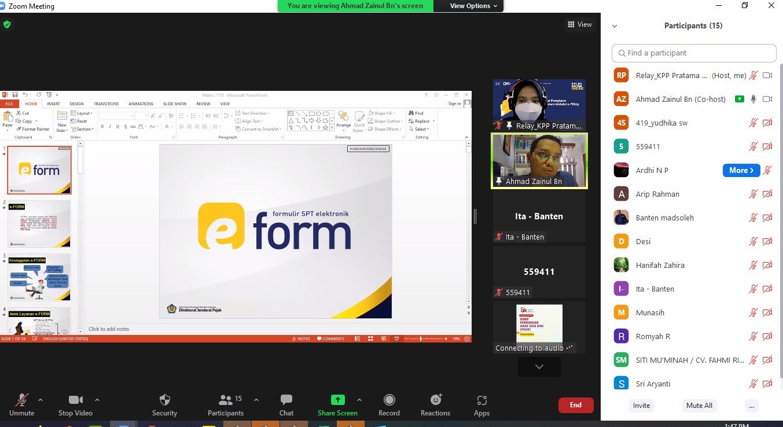Screen dimensions: 783x427
Task: Select Ahmad Zainul Bn video thumbnail
Action: (x=539, y=160)
